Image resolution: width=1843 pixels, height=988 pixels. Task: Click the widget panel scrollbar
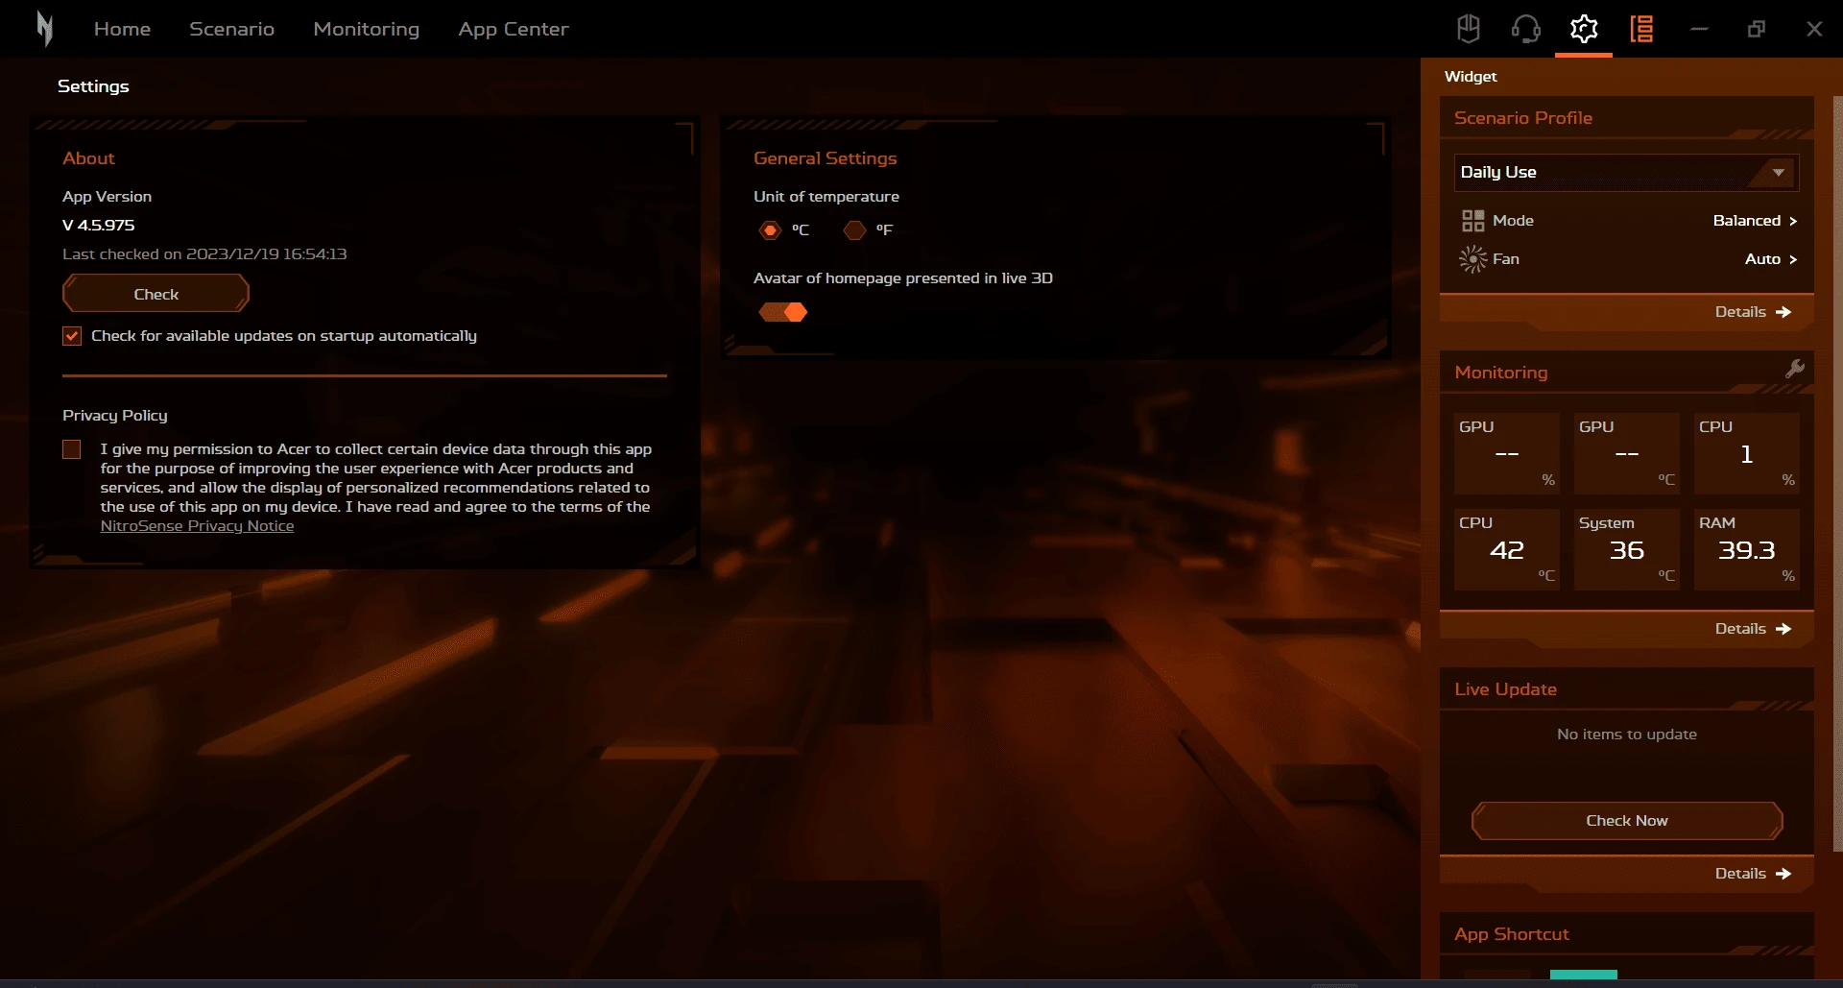1837,473
